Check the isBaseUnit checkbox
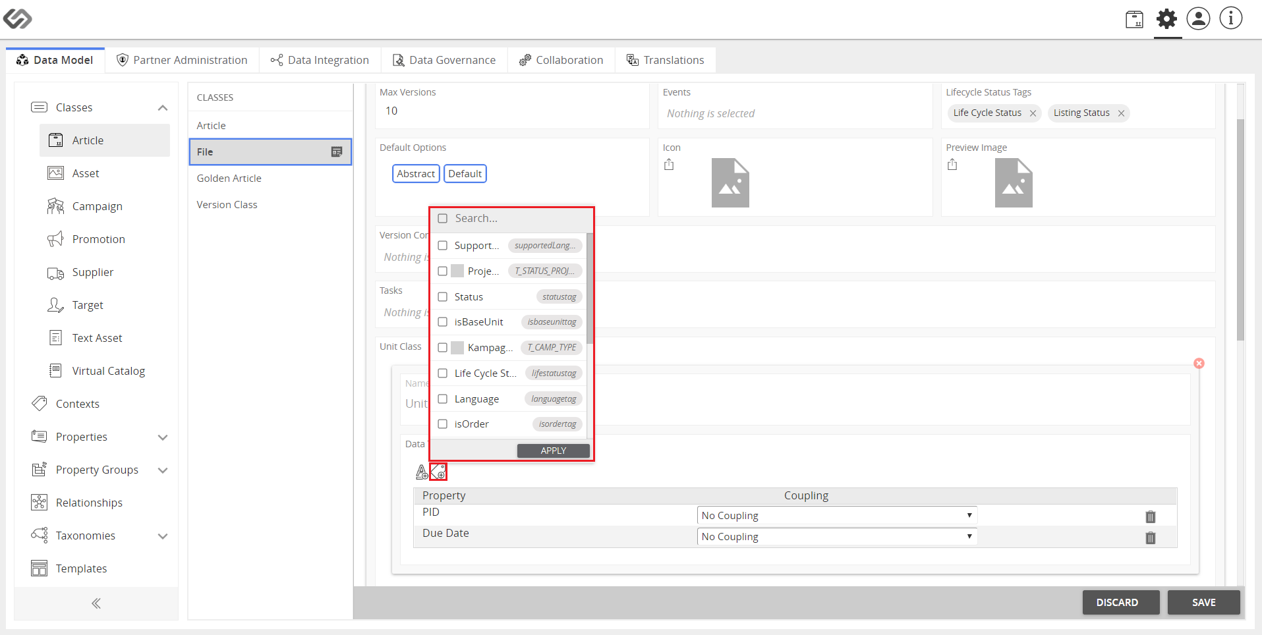Image resolution: width=1262 pixels, height=635 pixels. coord(443,322)
